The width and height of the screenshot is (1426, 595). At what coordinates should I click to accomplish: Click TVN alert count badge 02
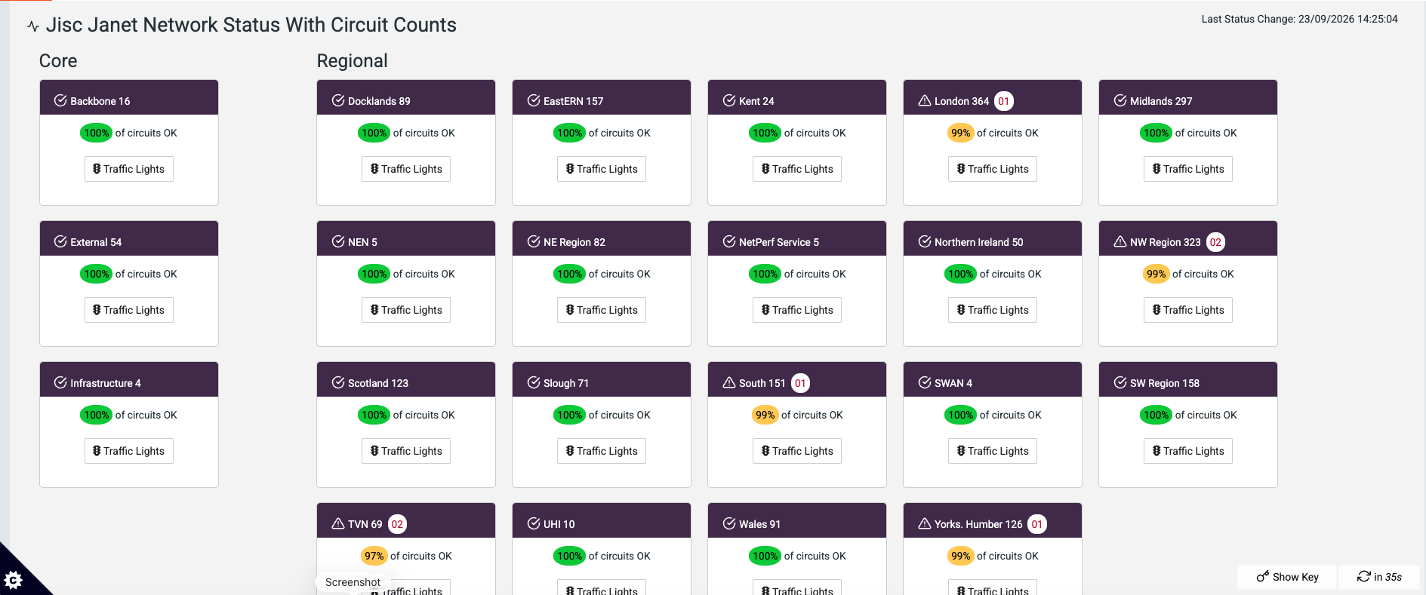397,524
